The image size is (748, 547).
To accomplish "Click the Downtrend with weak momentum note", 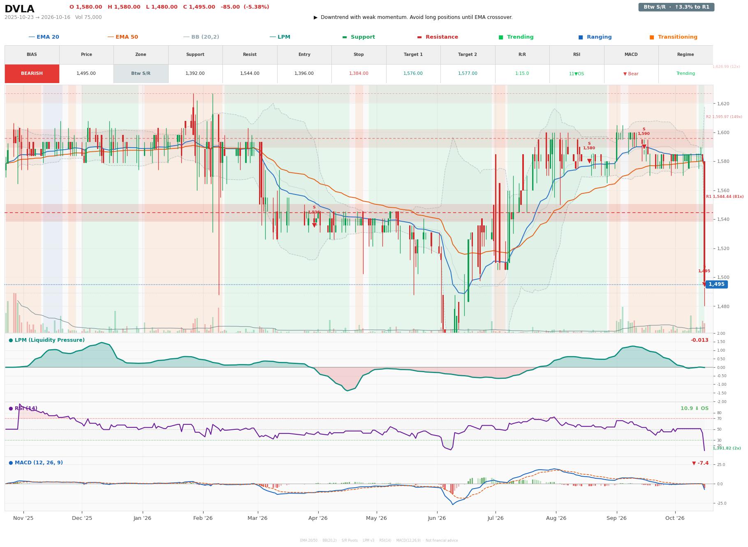I will pyautogui.click(x=413, y=17).
